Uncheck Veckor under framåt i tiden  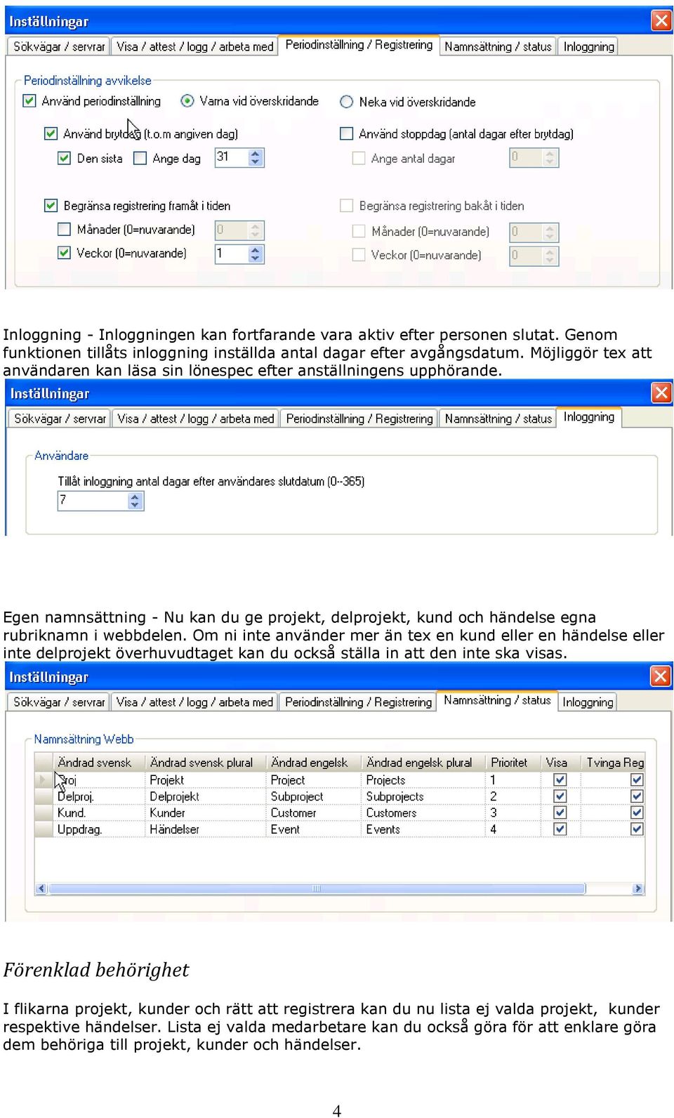point(64,252)
